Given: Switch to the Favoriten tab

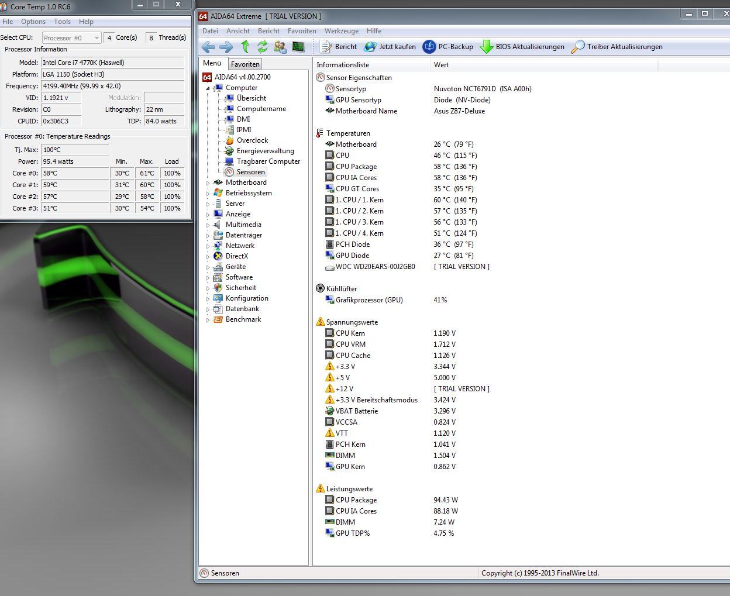Looking at the screenshot, I should 245,64.
